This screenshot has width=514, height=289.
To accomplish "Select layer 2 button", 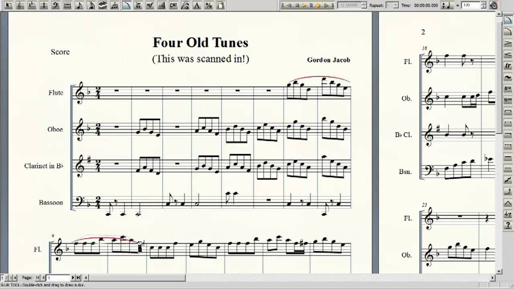I will [6, 277].
